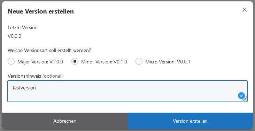Click the Letzte Version label
This screenshot has width=255, height=131.
pos(23,27)
